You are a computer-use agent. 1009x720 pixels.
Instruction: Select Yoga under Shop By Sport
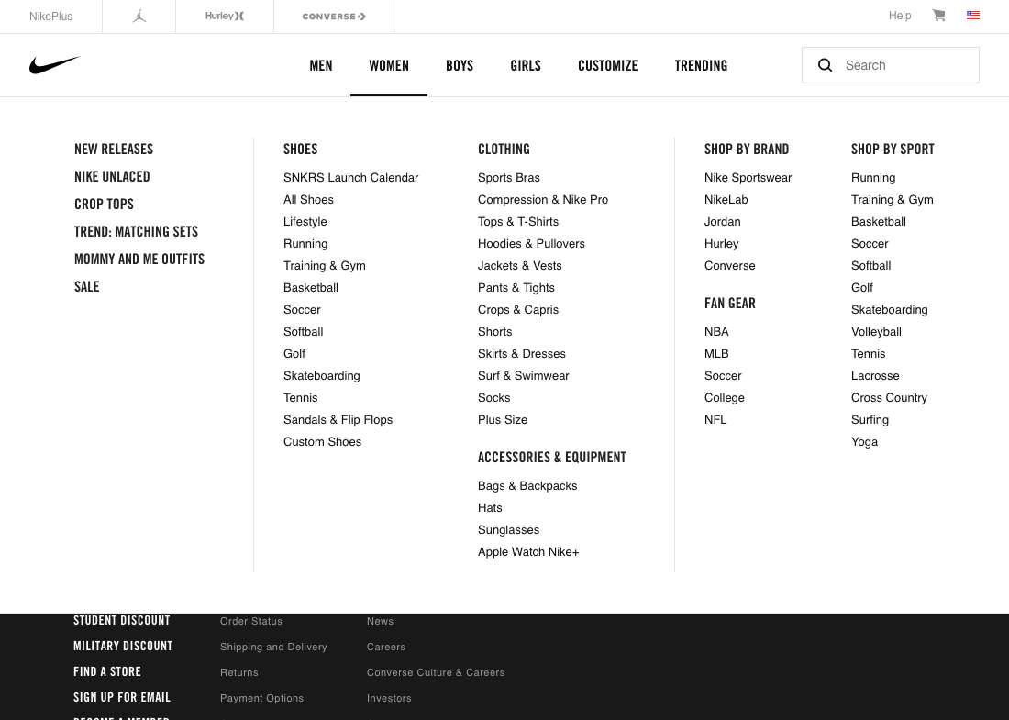[x=864, y=441]
